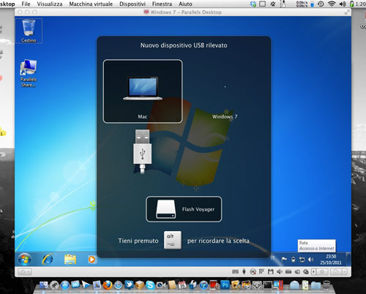Open iCal from the Dock
The image size is (366, 294).
coord(182,285)
